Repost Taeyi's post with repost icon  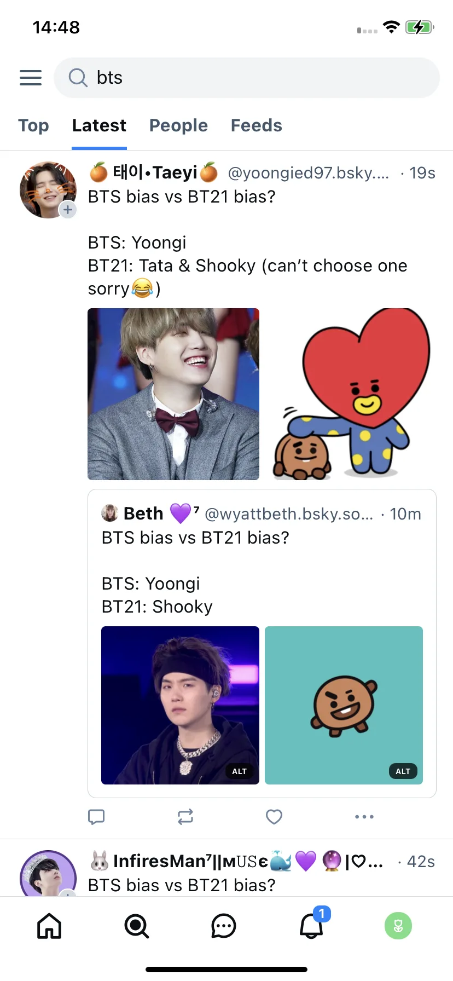tap(185, 817)
